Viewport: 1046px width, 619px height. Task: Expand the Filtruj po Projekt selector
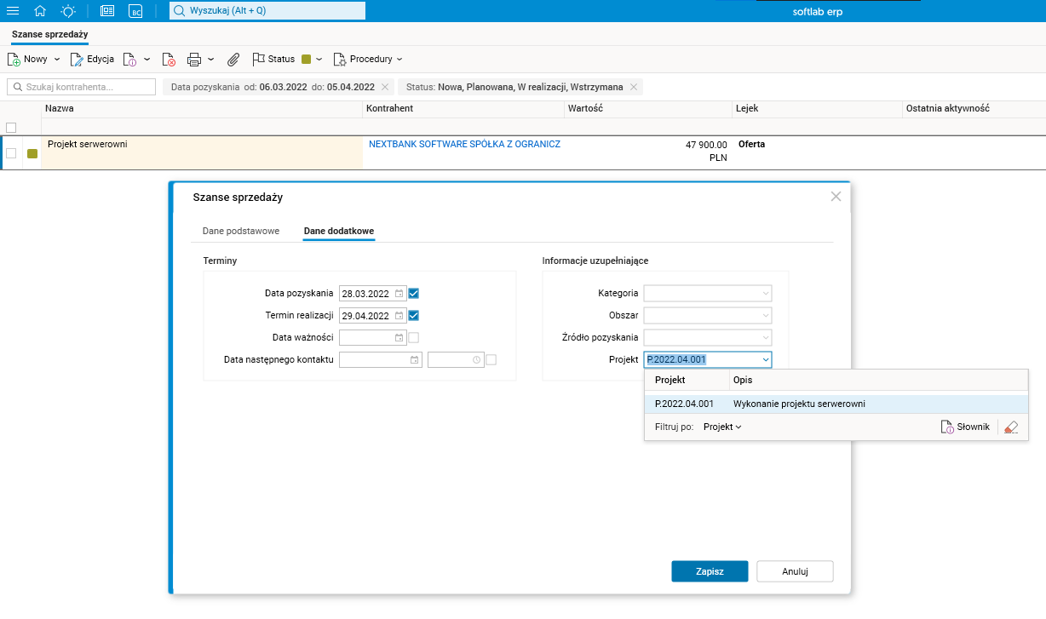tap(722, 427)
